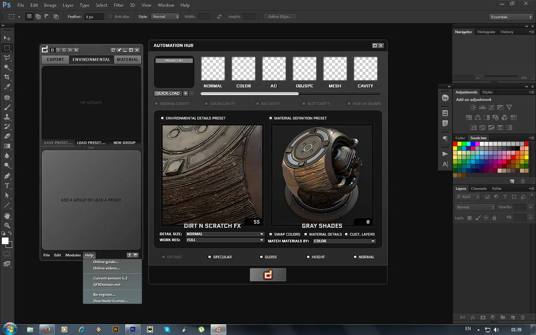Open the Style dropdown in options bar
The image size is (536, 335).
click(165, 17)
